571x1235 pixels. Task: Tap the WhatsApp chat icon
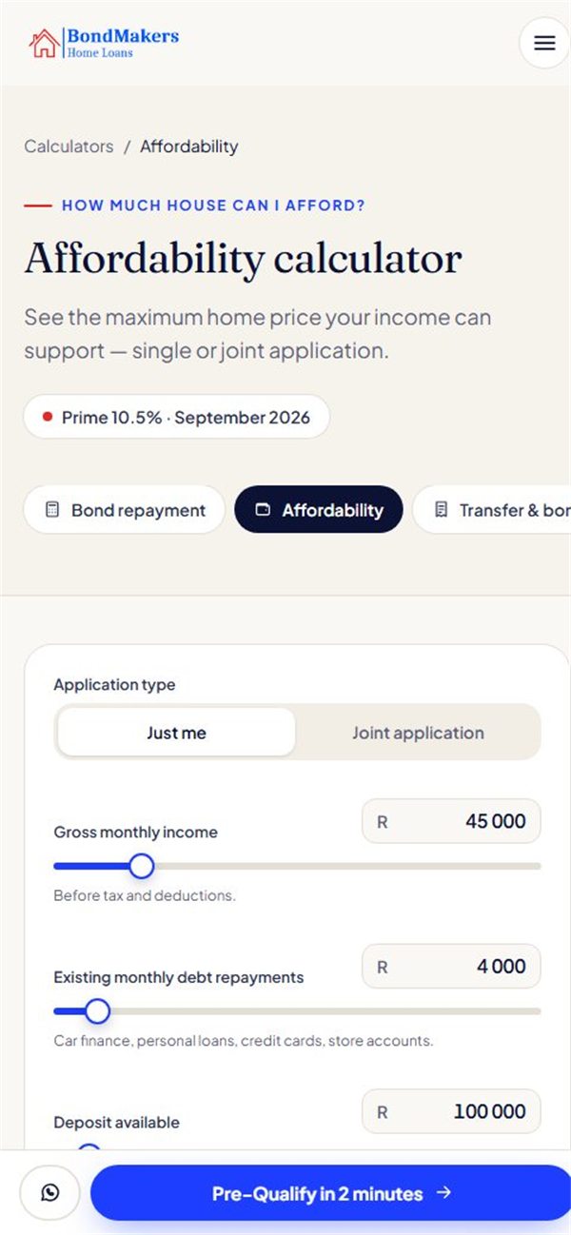(x=50, y=1192)
